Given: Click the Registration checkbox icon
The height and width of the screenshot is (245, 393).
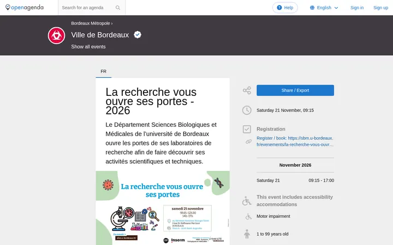Looking at the screenshot, I should (247, 129).
